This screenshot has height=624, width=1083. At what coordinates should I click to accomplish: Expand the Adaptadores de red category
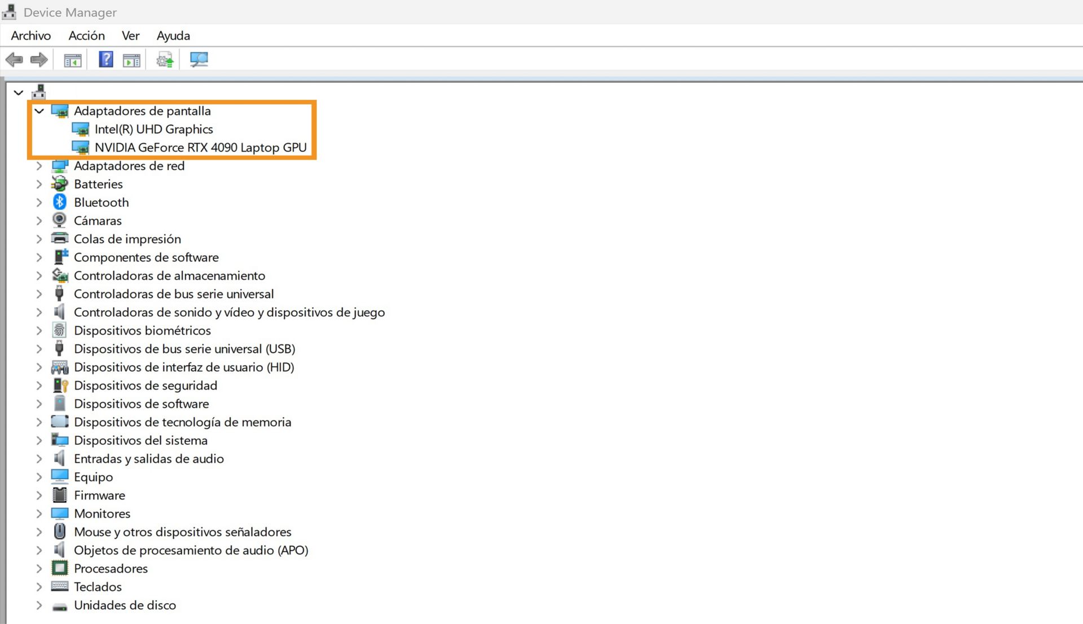point(39,166)
